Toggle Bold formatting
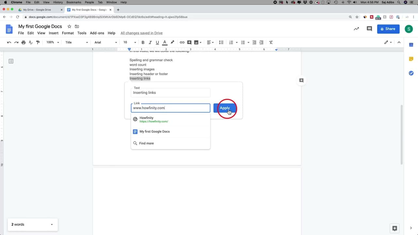The height and width of the screenshot is (235, 418). (143, 42)
